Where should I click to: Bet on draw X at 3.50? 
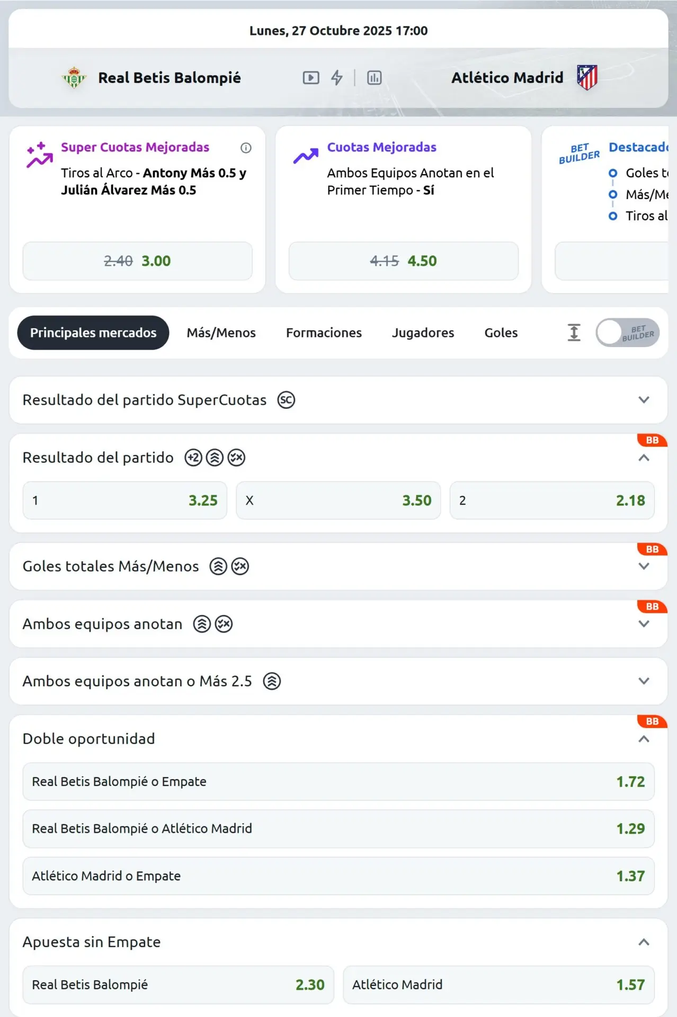pyautogui.click(x=338, y=501)
